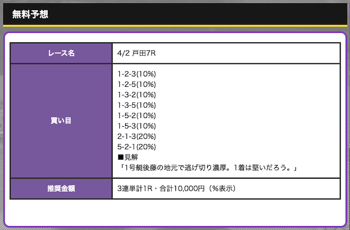This screenshot has height=230, width=350.
Task: Click the 1-5-2(10%) bet line
Action: (x=137, y=115)
